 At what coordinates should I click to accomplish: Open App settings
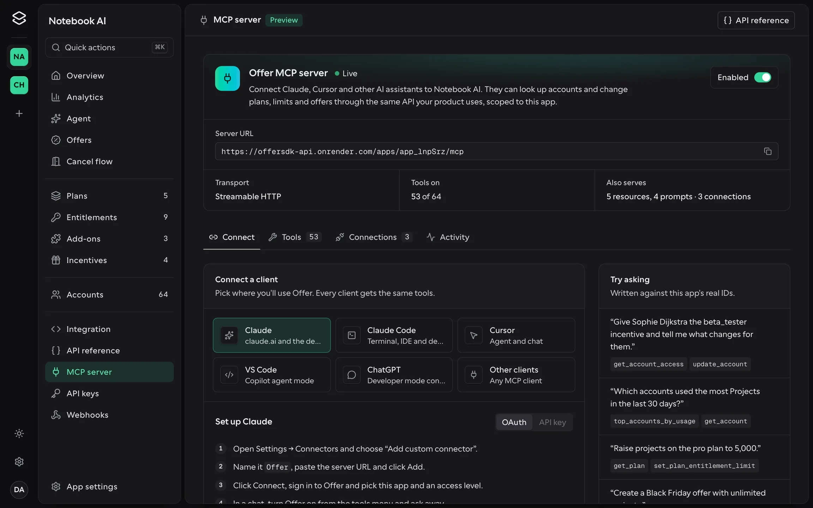(109, 486)
